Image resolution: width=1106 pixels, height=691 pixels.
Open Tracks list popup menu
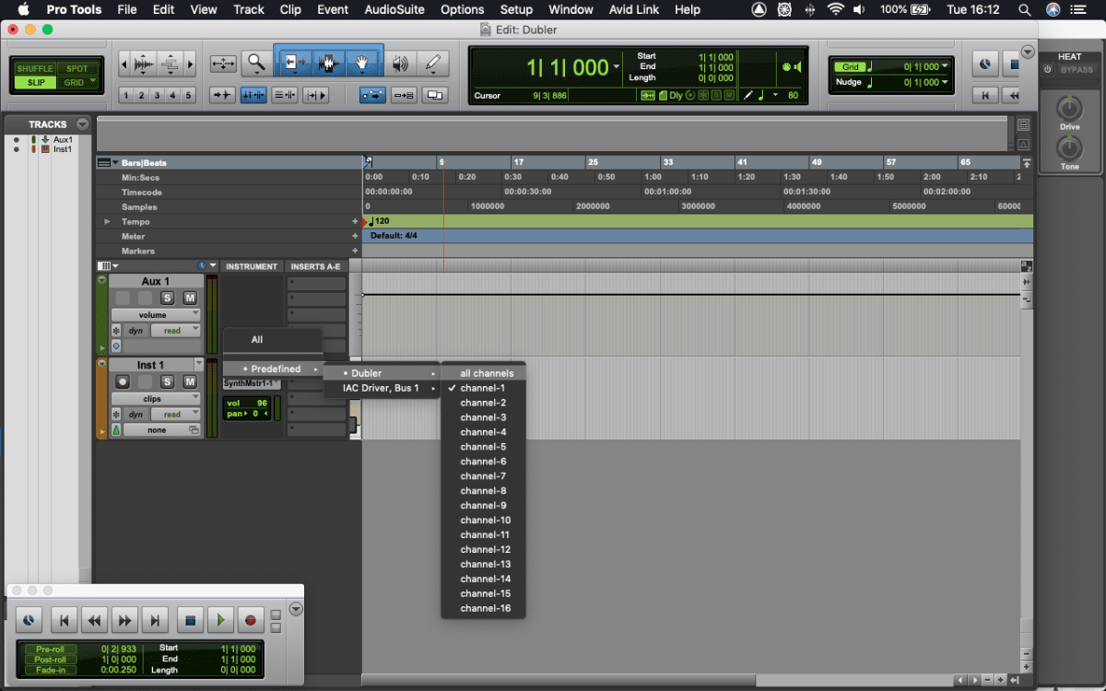(83, 124)
